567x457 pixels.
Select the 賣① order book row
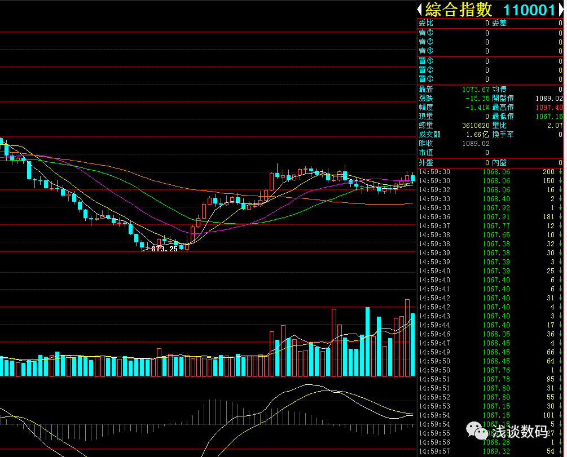click(x=490, y=51)
